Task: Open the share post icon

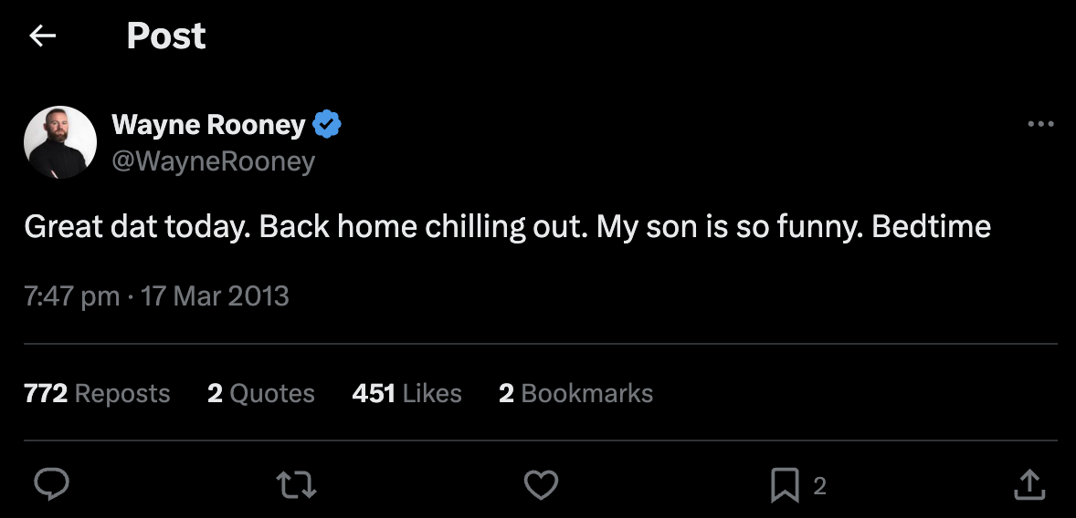Action: 1029,485
